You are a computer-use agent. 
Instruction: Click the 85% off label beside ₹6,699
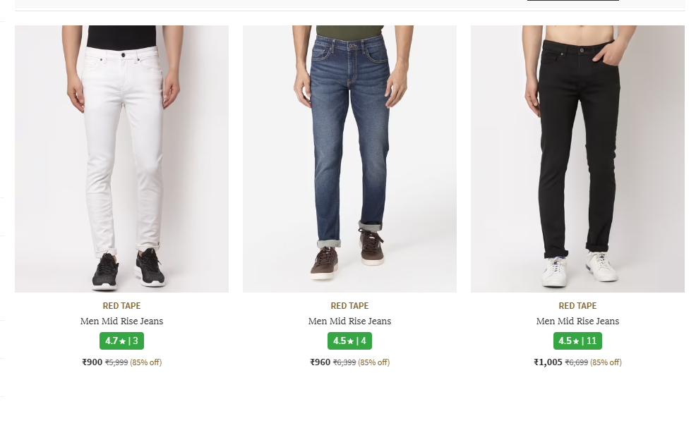coord(606,362)
